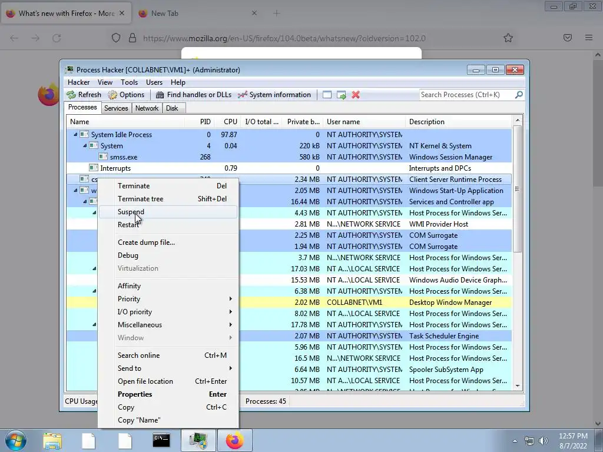The image size is (603, 452).
Task: Click the Interrupts process icon
Action: point(94,168)
